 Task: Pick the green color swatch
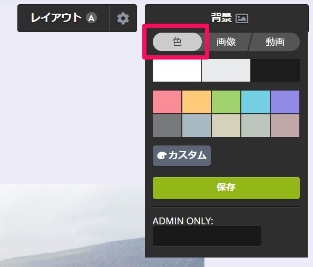click(226, 102)
